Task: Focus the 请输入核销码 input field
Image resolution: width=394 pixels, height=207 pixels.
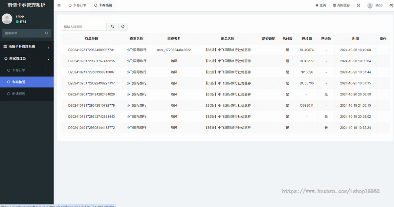Action: point(84,27)
